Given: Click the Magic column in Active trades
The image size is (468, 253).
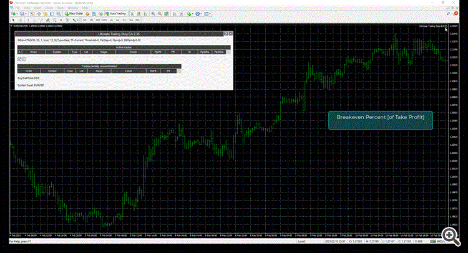Looking at the screenshot, I should tap(104, 52).
